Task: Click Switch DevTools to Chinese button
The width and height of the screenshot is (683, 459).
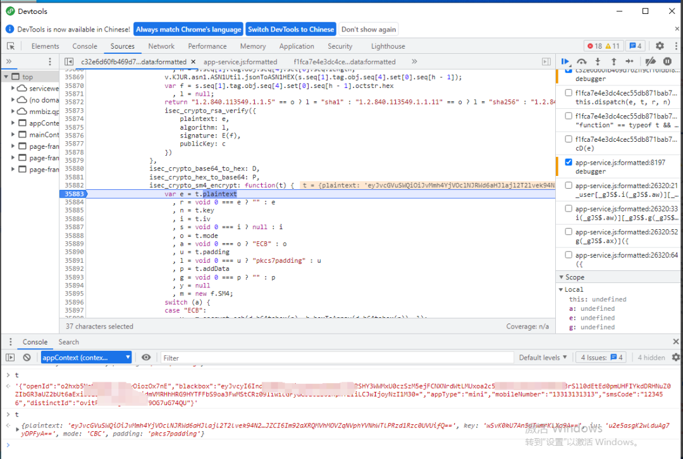Action: click(x=291, y=29)
